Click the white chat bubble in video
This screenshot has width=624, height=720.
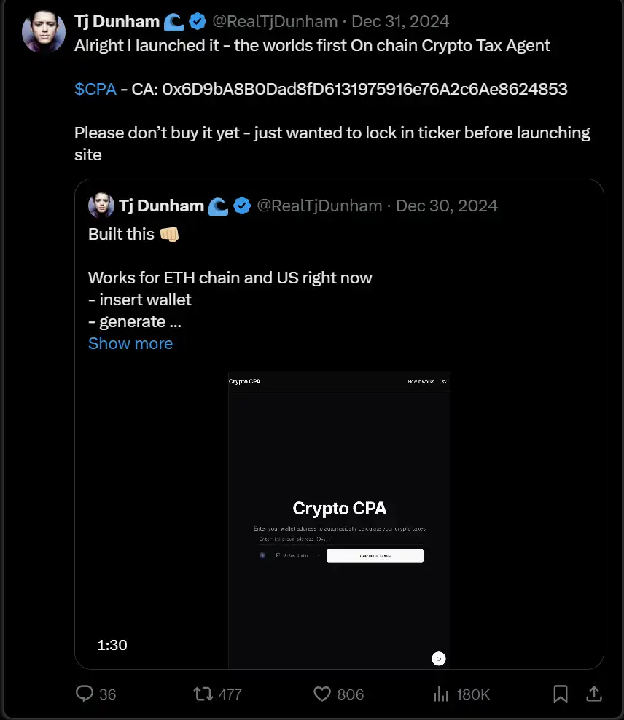tap(438, 659)
